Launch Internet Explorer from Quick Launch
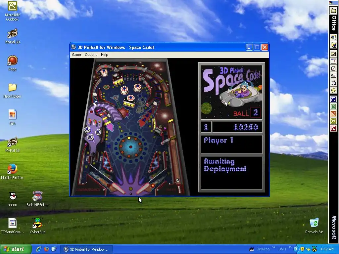339x254 pixels. 39,249
